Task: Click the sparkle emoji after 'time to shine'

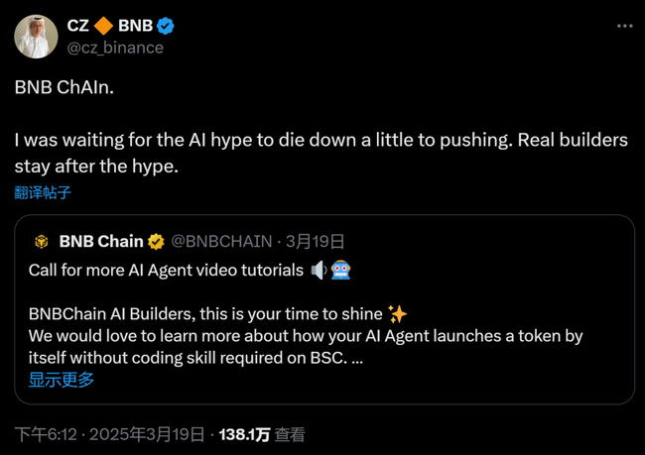Action: (398, 313)
